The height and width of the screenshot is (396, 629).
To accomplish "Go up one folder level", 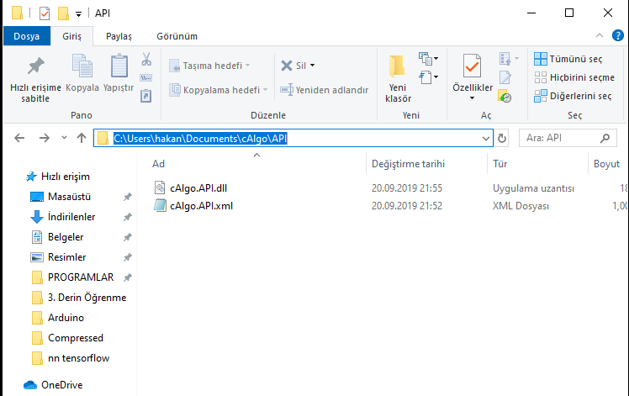I will (82, 138).
